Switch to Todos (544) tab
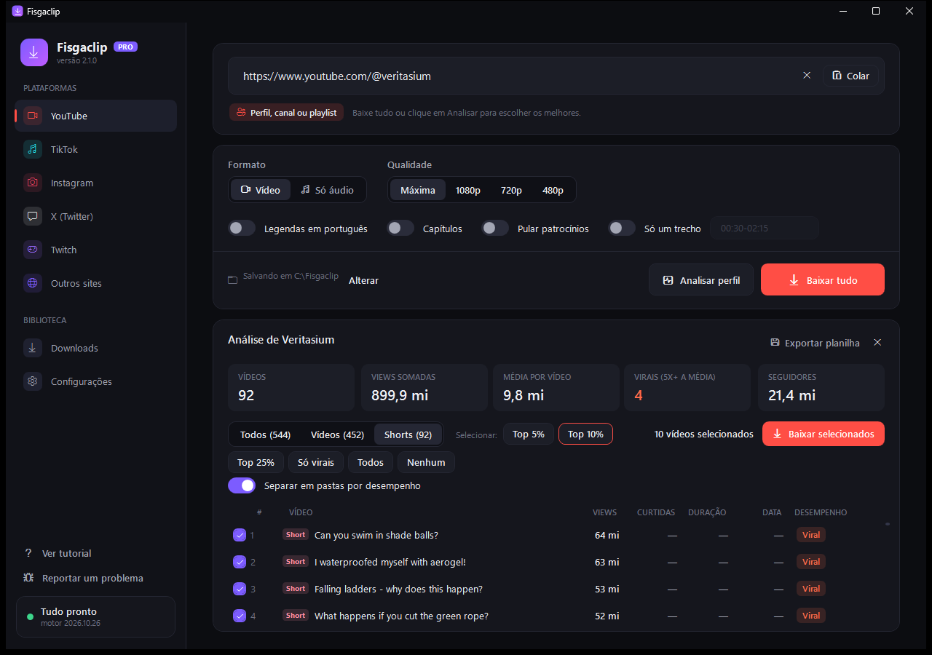Screen dimensions: 932x655 266,434
